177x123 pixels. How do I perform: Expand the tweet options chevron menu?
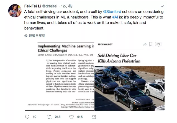(x=162, y=6)
